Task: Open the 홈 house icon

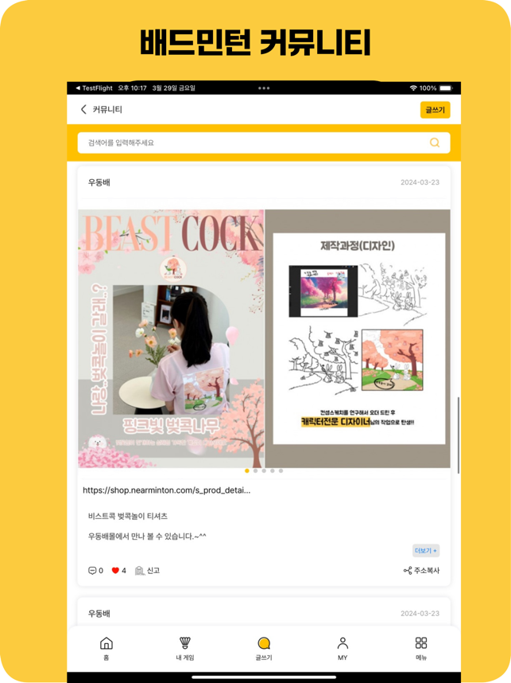Action: [106, 643]
